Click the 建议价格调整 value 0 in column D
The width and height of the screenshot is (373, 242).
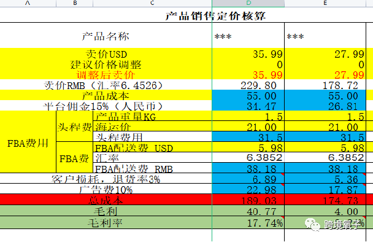tap(248, 64)
